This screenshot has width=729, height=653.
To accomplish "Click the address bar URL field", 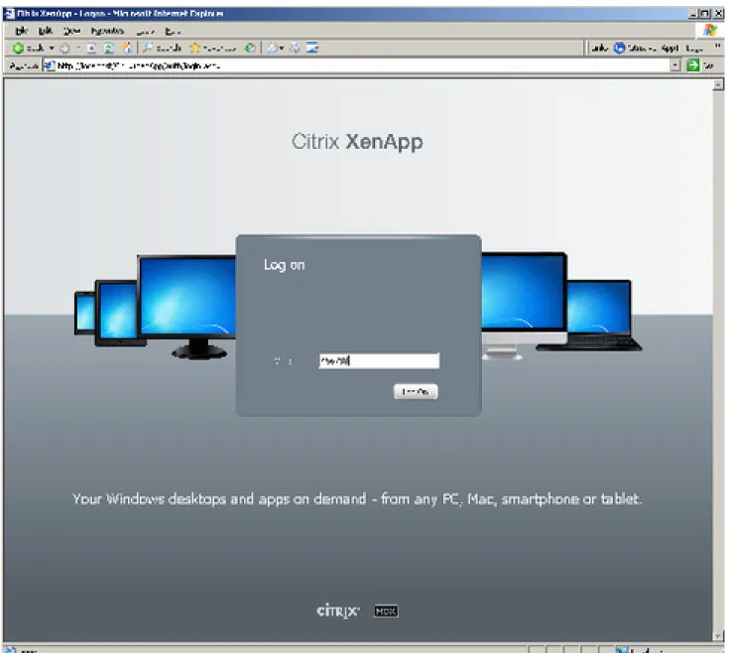I will tap(356, 65).
